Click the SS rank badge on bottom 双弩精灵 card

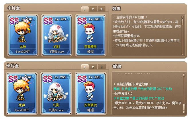tap(82, 79)
